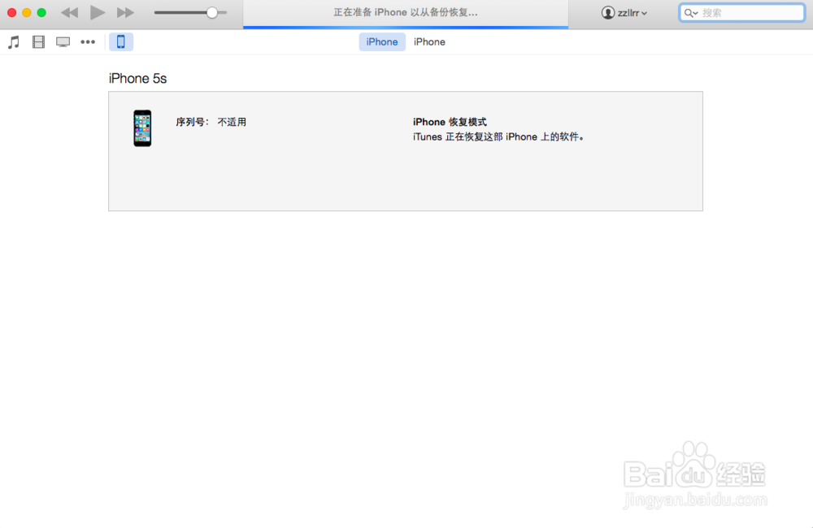
Task: Open the Music library section
Action: pyautogui.click(x=13, y=41)
